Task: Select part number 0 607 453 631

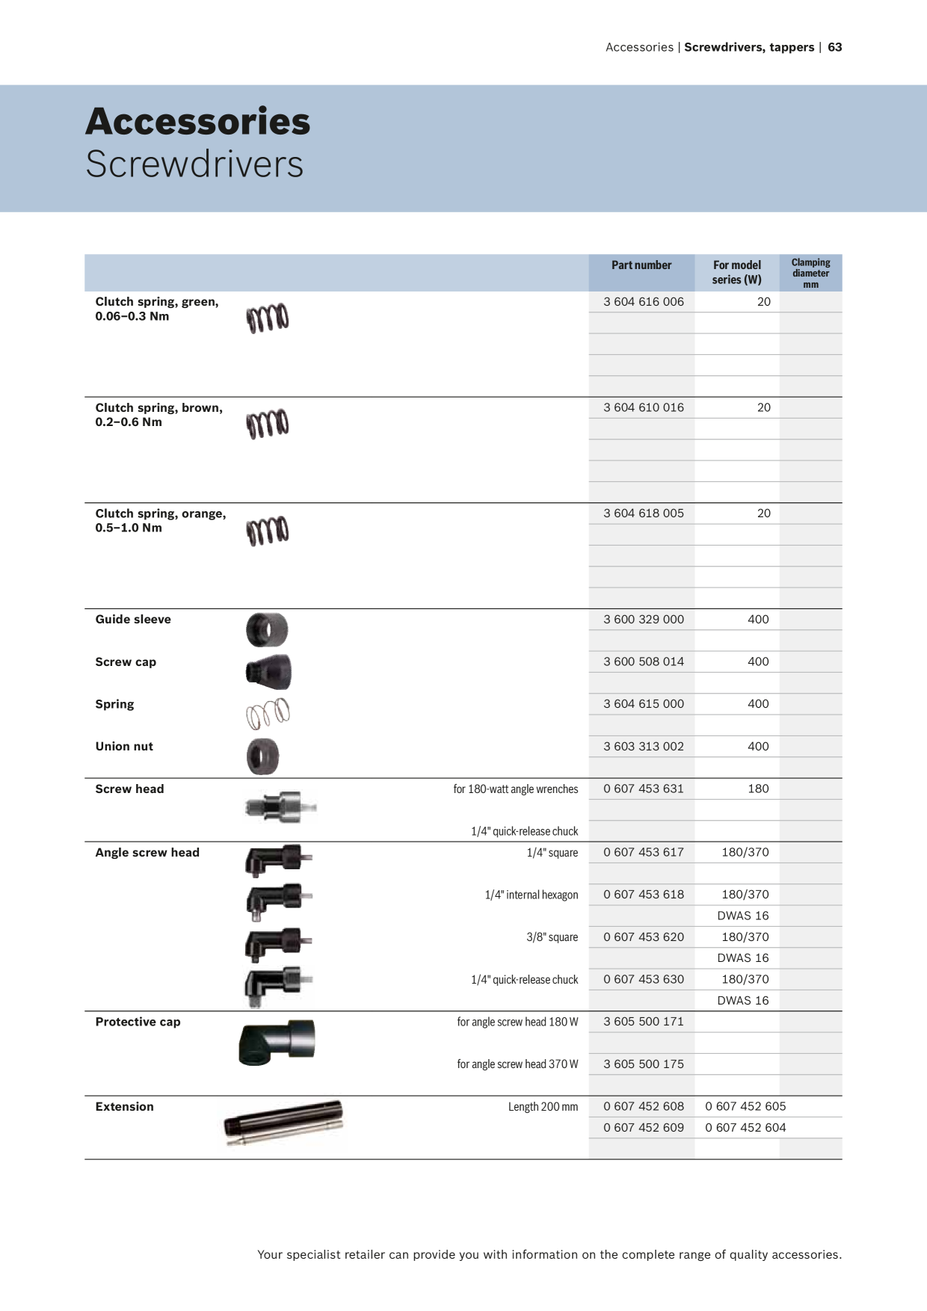Action: 644,789
